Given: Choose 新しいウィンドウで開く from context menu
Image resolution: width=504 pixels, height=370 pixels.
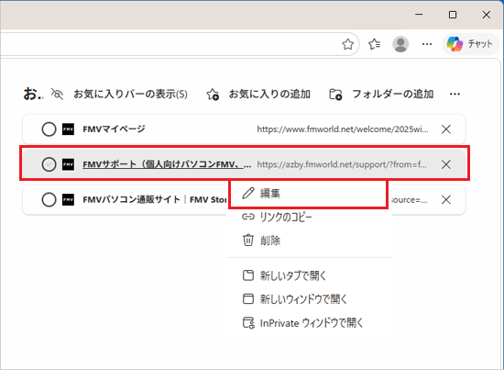Looking at the screenshot, I should 309,299.
